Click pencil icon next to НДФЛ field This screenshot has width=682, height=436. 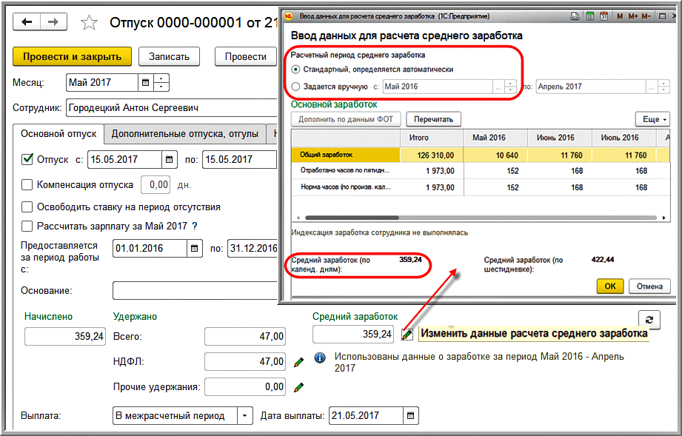(298, 362)
